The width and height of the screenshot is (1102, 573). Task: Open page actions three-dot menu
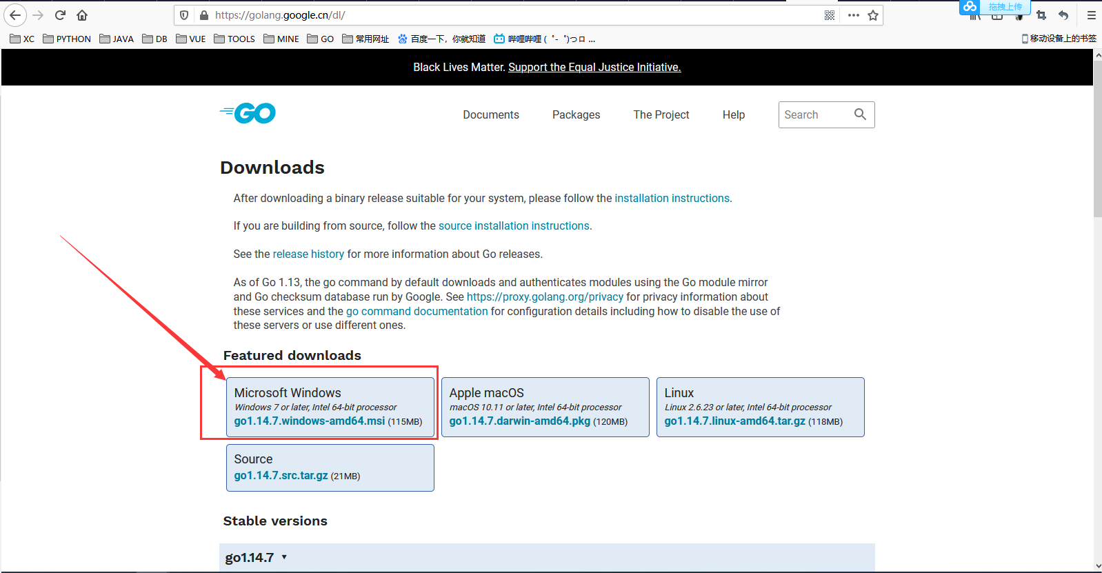854,15
